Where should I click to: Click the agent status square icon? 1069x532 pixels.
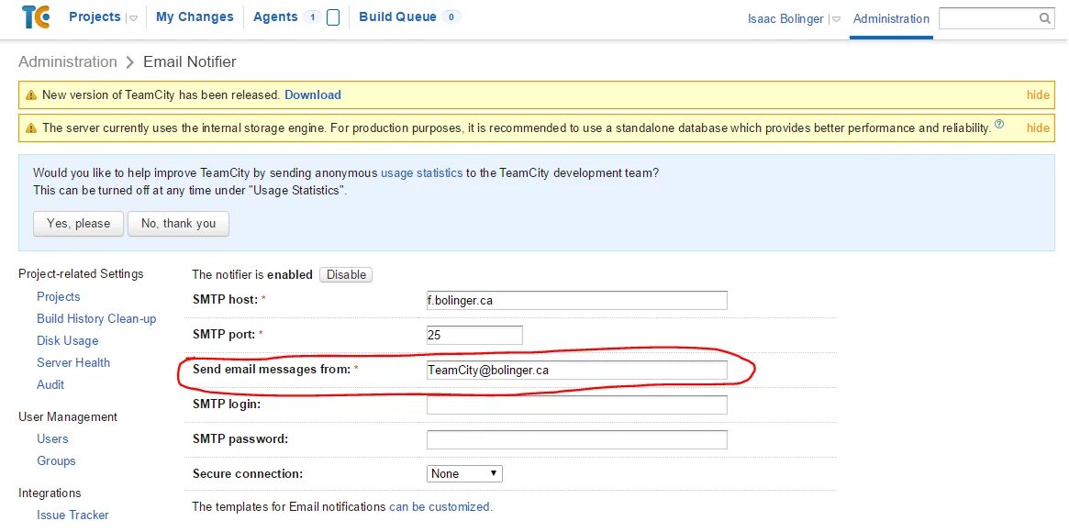pyautogui.click(x=333, y=17)
